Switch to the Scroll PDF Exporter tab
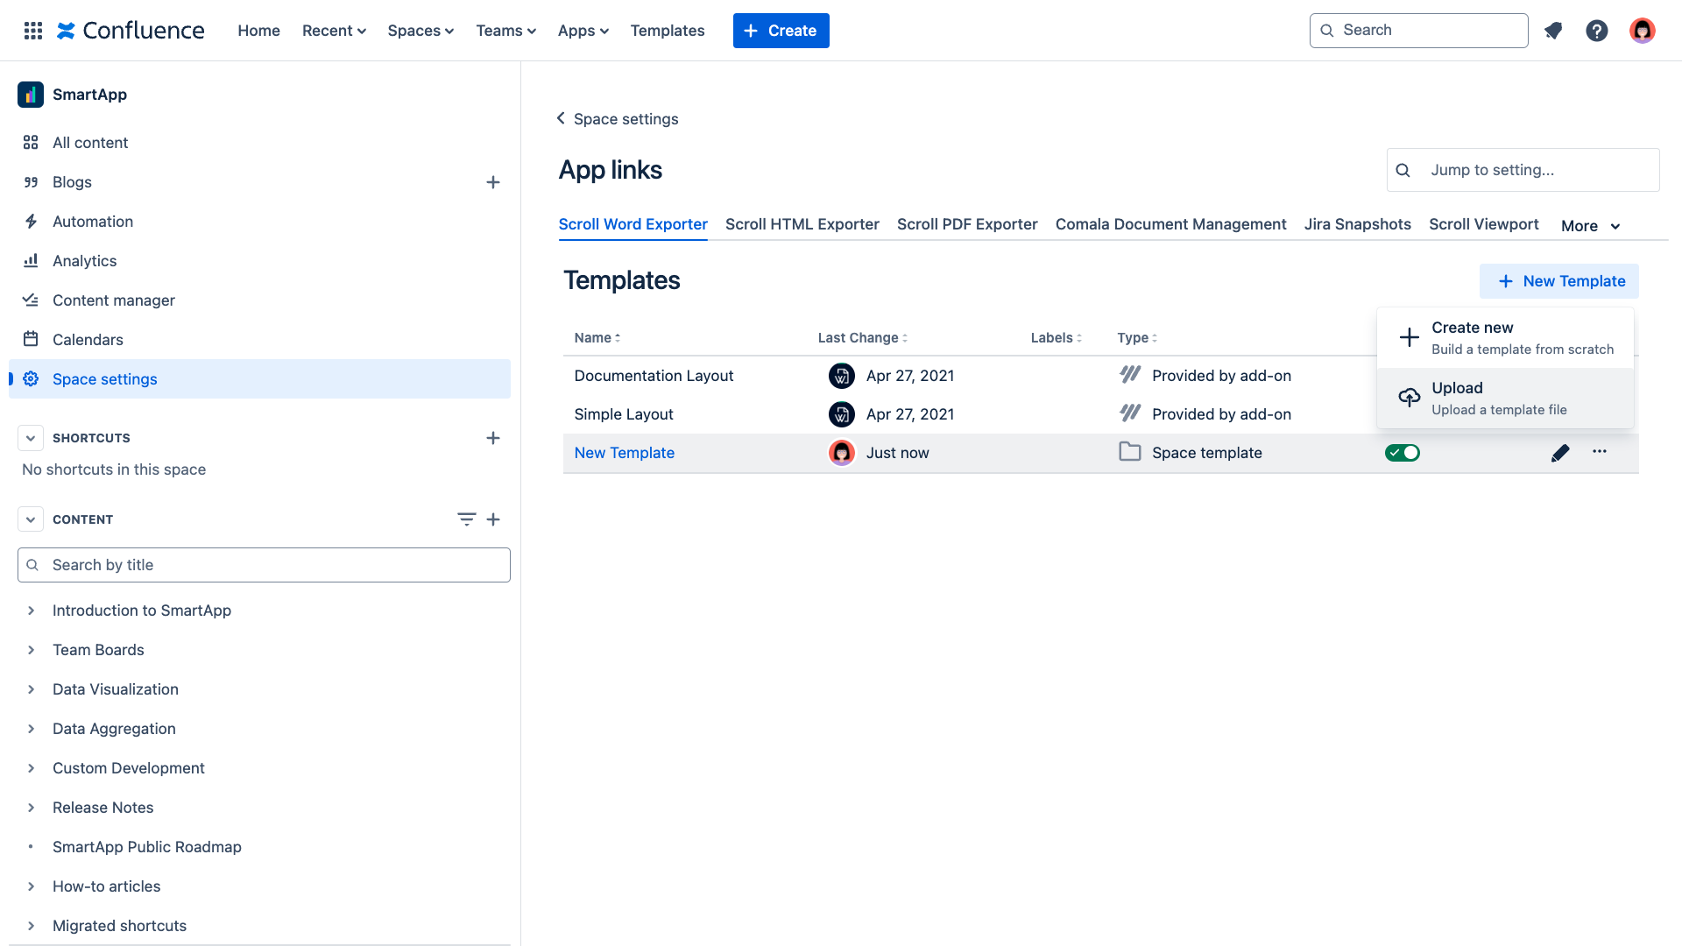The width and height of the screenshot is (1682, 946). (967, 224)
